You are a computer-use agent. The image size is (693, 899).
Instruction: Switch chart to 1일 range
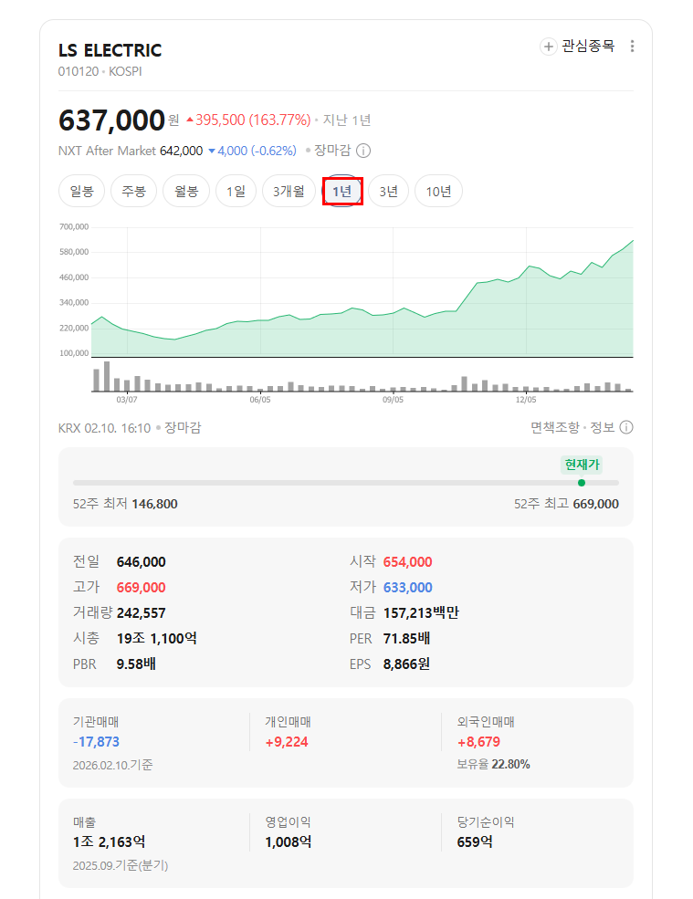(x=236, y=191)
